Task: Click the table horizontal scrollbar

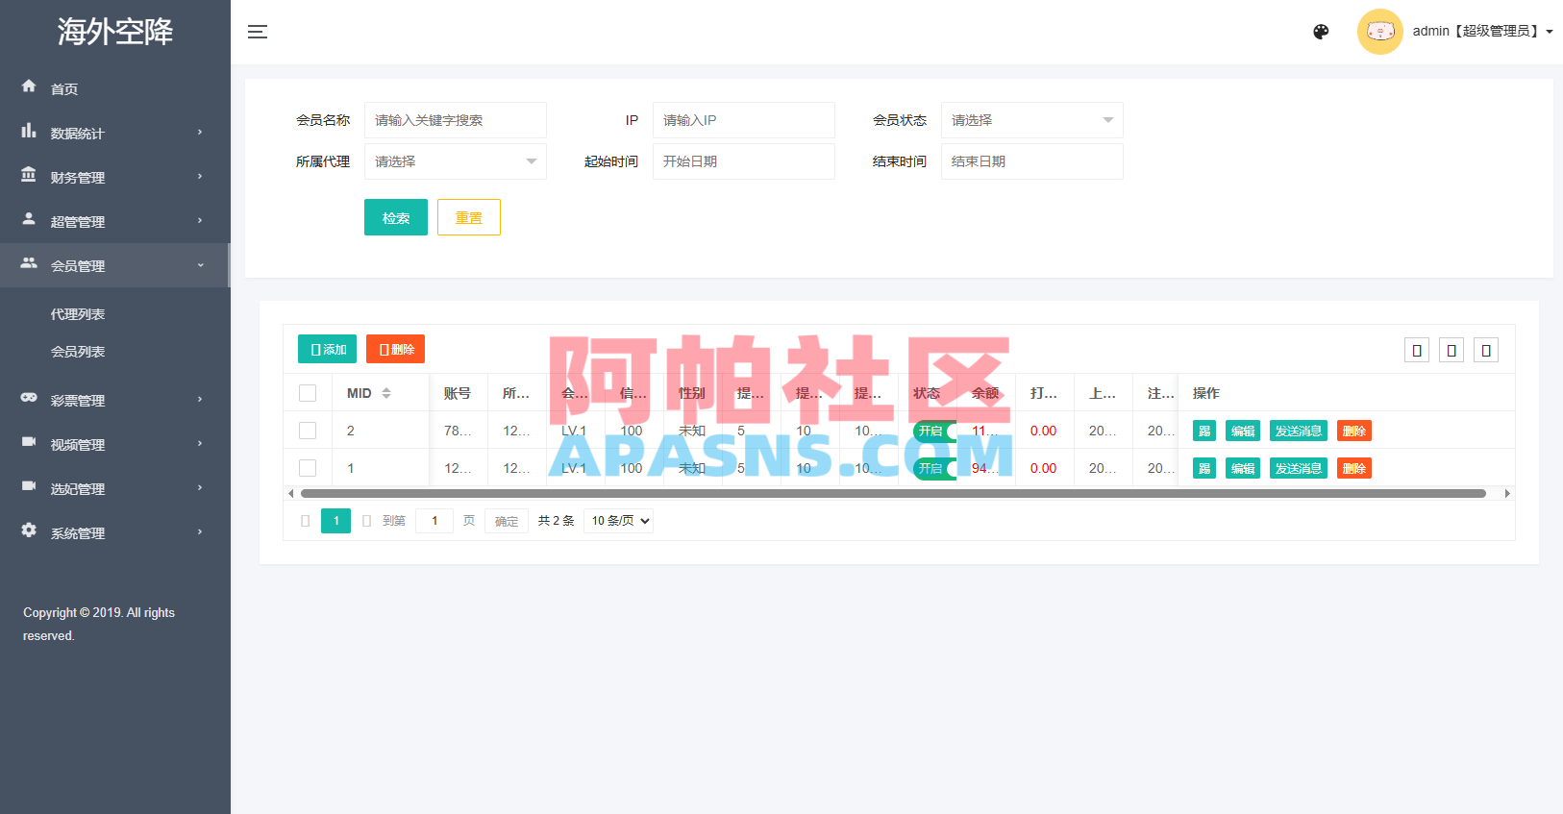Action: coord(893,493)
